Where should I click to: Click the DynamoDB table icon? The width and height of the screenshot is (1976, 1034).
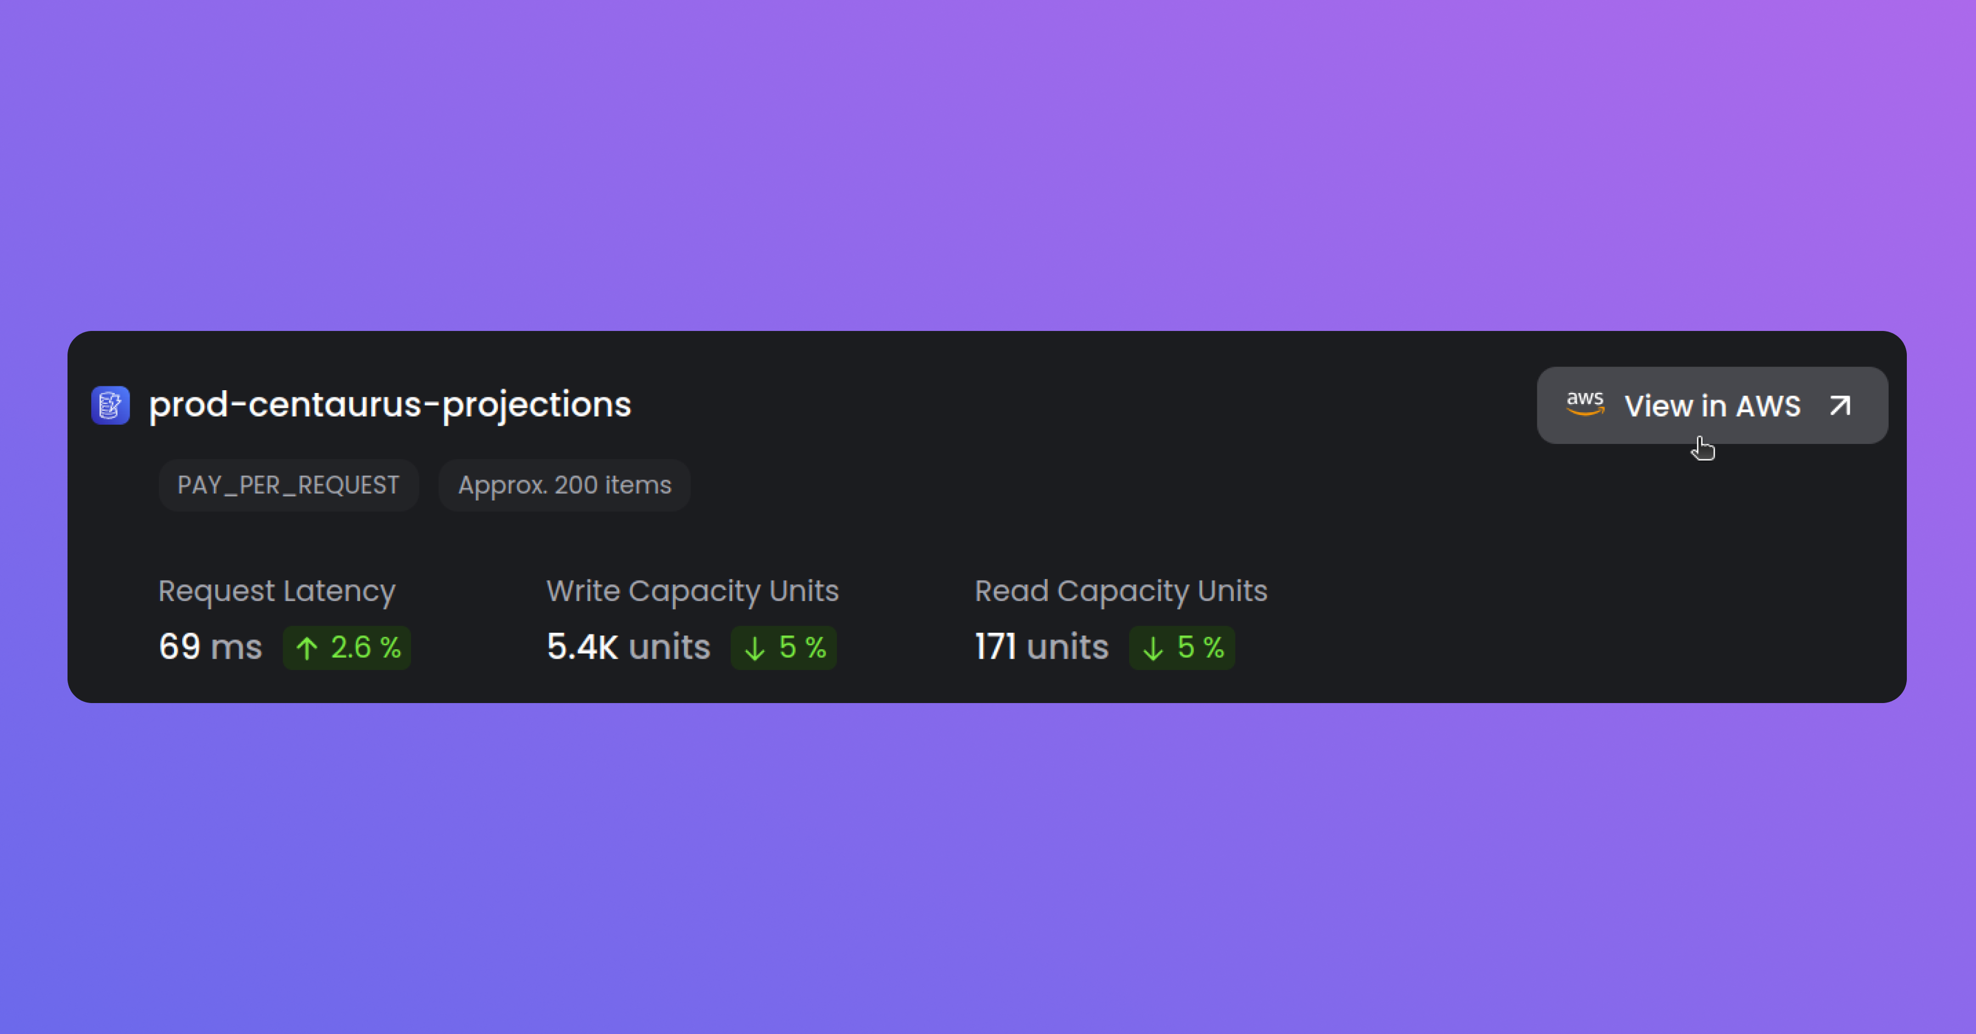pos(110,405)
